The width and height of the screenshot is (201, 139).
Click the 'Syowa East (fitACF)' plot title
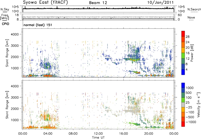click(x=45, y=2)
